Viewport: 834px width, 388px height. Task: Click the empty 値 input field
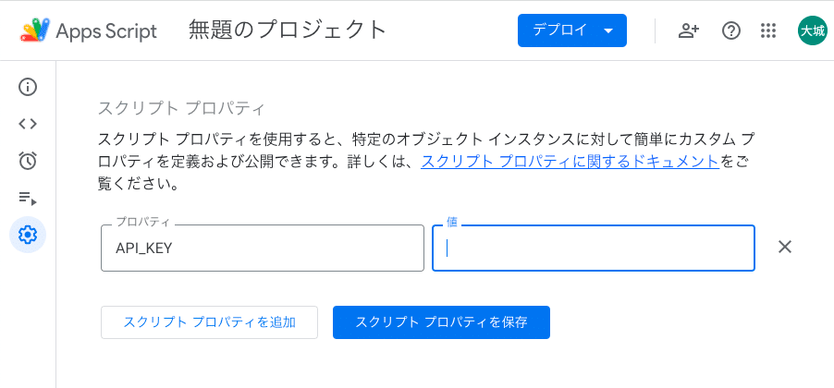click(594, 249)
